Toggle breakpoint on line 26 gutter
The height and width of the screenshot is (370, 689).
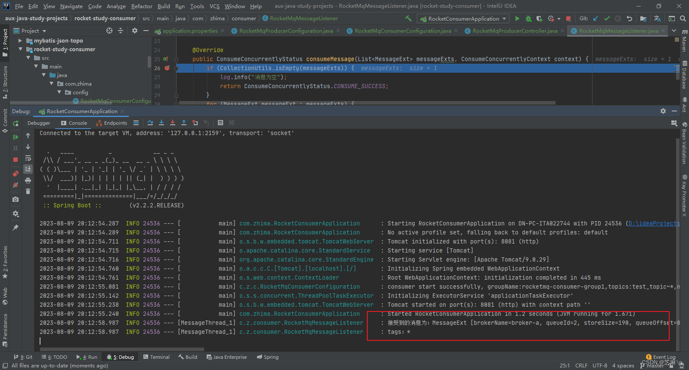pyautogui.click(x=167, y=68)
